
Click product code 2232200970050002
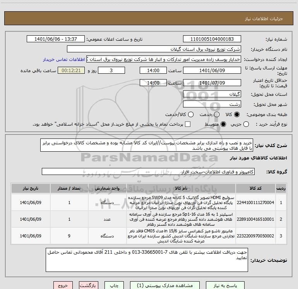point(255,236)
